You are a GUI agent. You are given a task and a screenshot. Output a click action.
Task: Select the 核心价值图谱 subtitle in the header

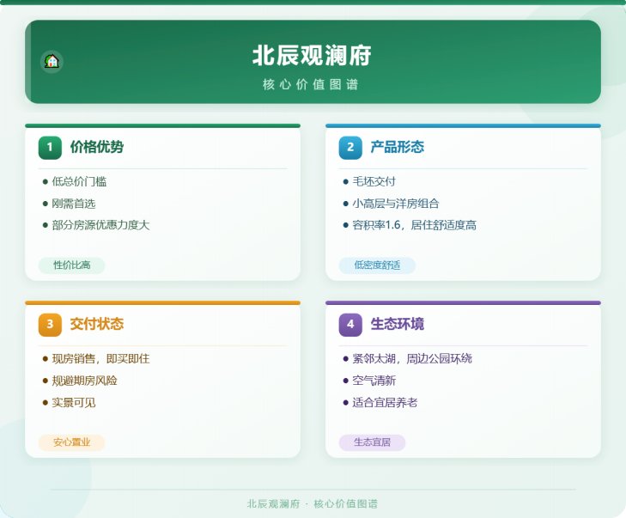point(310,85)
